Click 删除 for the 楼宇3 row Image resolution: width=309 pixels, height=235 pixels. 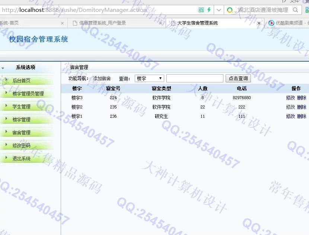(302, 98)
